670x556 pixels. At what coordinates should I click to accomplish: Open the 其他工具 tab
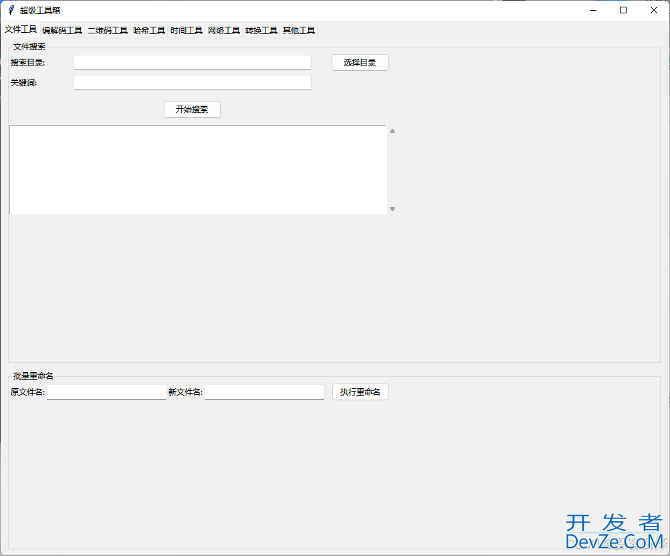point(299,30)
